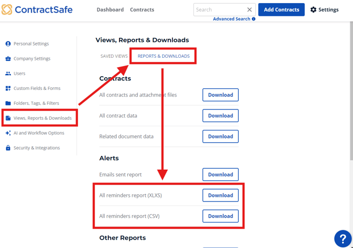Select the Reports & Downloads tab

coord(164,56)
